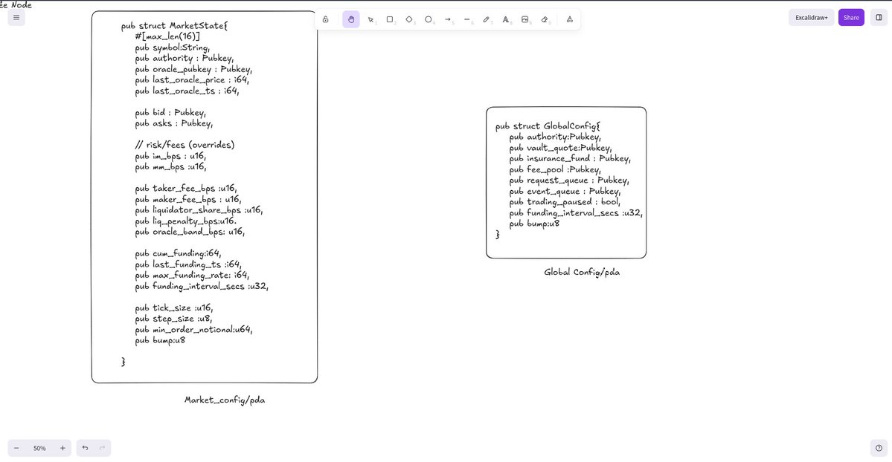Open the hamburger main menu
892x462 pixels.
(16, 18)
